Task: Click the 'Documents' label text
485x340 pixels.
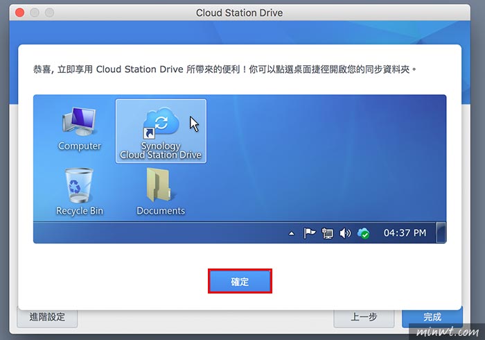Action: pyautogui.click(x=161, y=211)
